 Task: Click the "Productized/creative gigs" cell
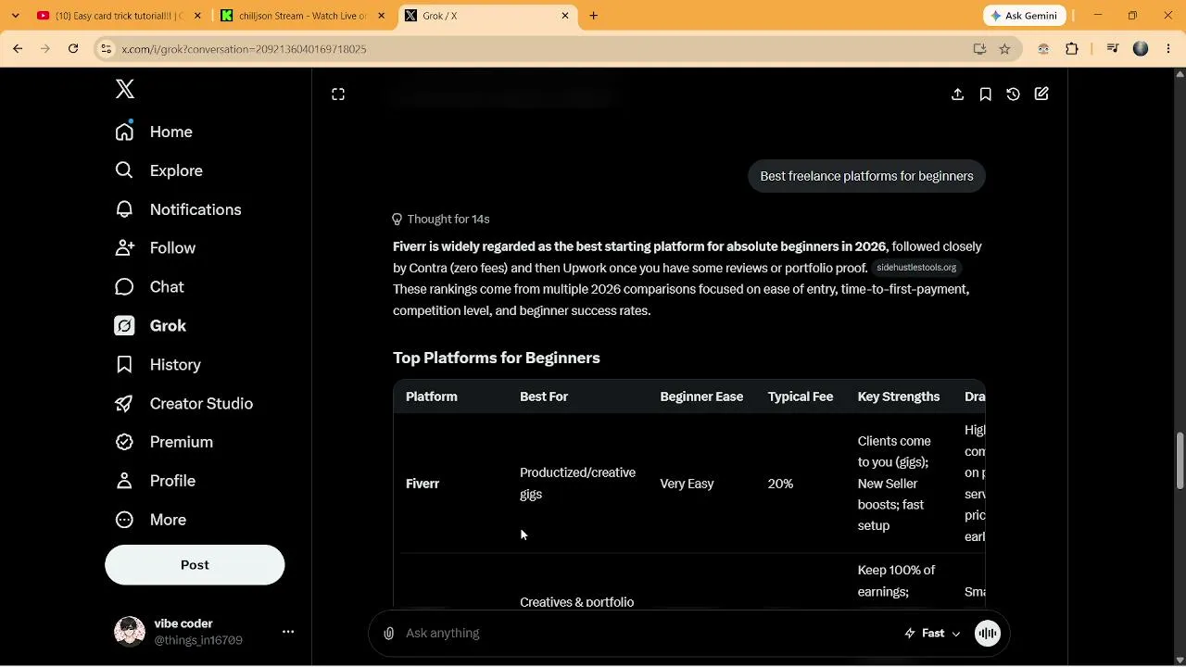577,484
